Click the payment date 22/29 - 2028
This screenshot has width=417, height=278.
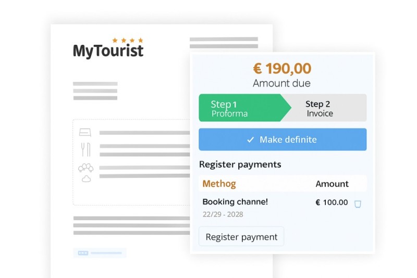coord(223,214)
